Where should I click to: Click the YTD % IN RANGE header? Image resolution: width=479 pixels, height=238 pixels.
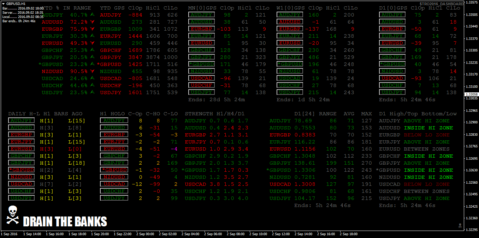pos(66,8)
